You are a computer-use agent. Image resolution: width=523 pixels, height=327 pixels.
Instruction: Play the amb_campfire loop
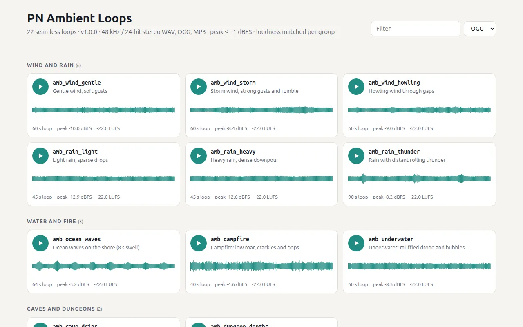199,243
